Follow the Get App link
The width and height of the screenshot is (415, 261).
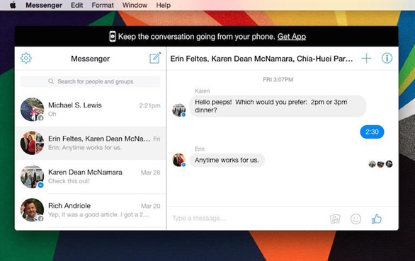[x=292, y=37]
